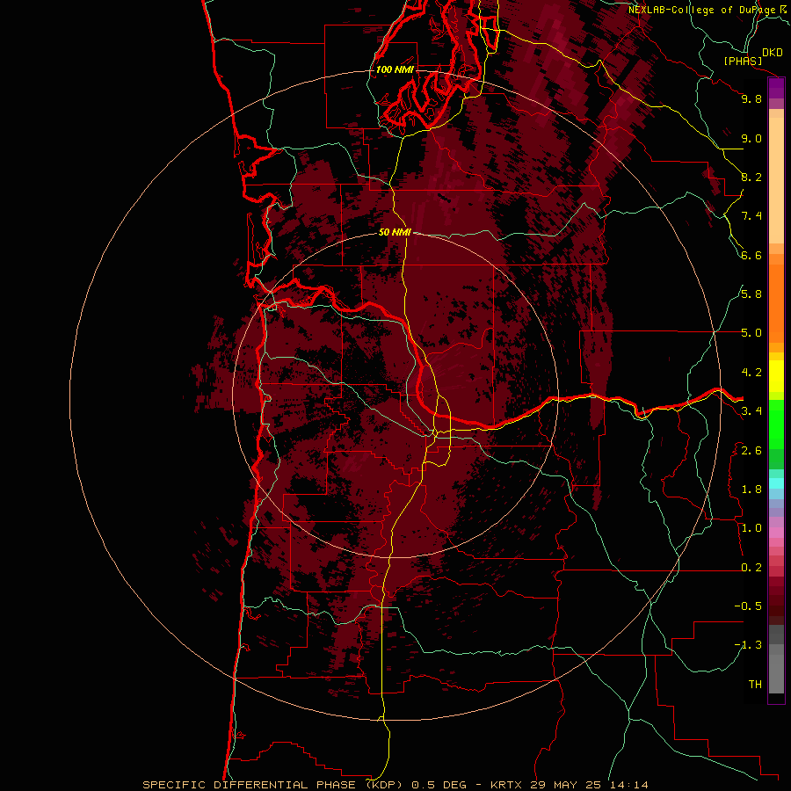The image size is (791, 791).
Task: Click the 9.0 value on the color scale
Action: (x=751, y=138)
